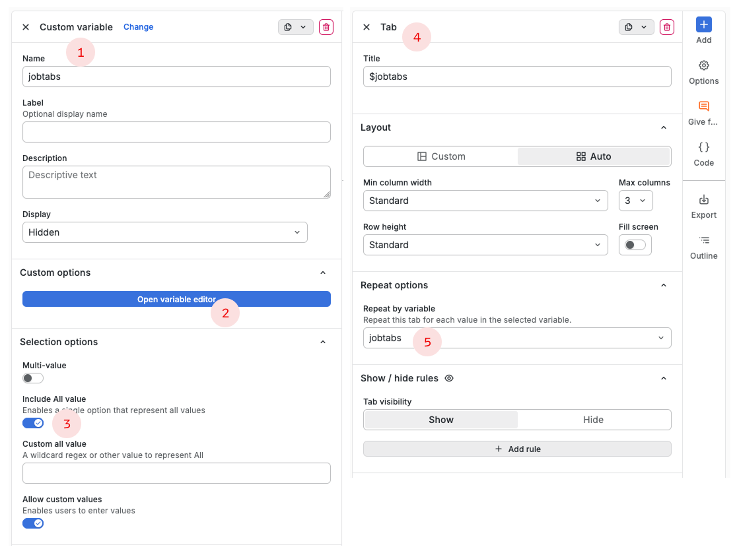Collapse the Show / hide rules section
Image resolution: width=737 pixels, height=553 pixels.
664,379
